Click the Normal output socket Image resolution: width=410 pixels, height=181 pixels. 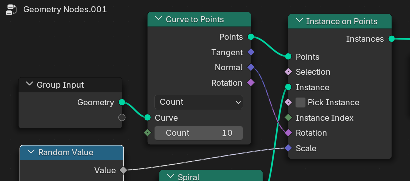pyautogui.click(x=251, y=67)
